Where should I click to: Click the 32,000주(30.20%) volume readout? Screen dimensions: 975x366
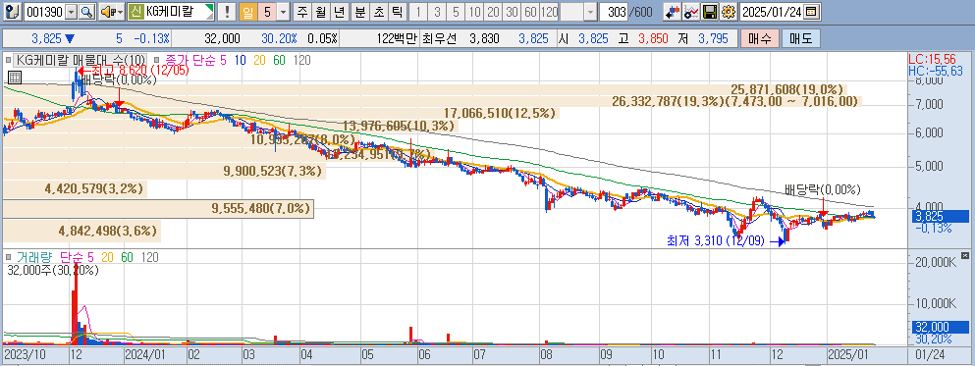click(53, 270)
